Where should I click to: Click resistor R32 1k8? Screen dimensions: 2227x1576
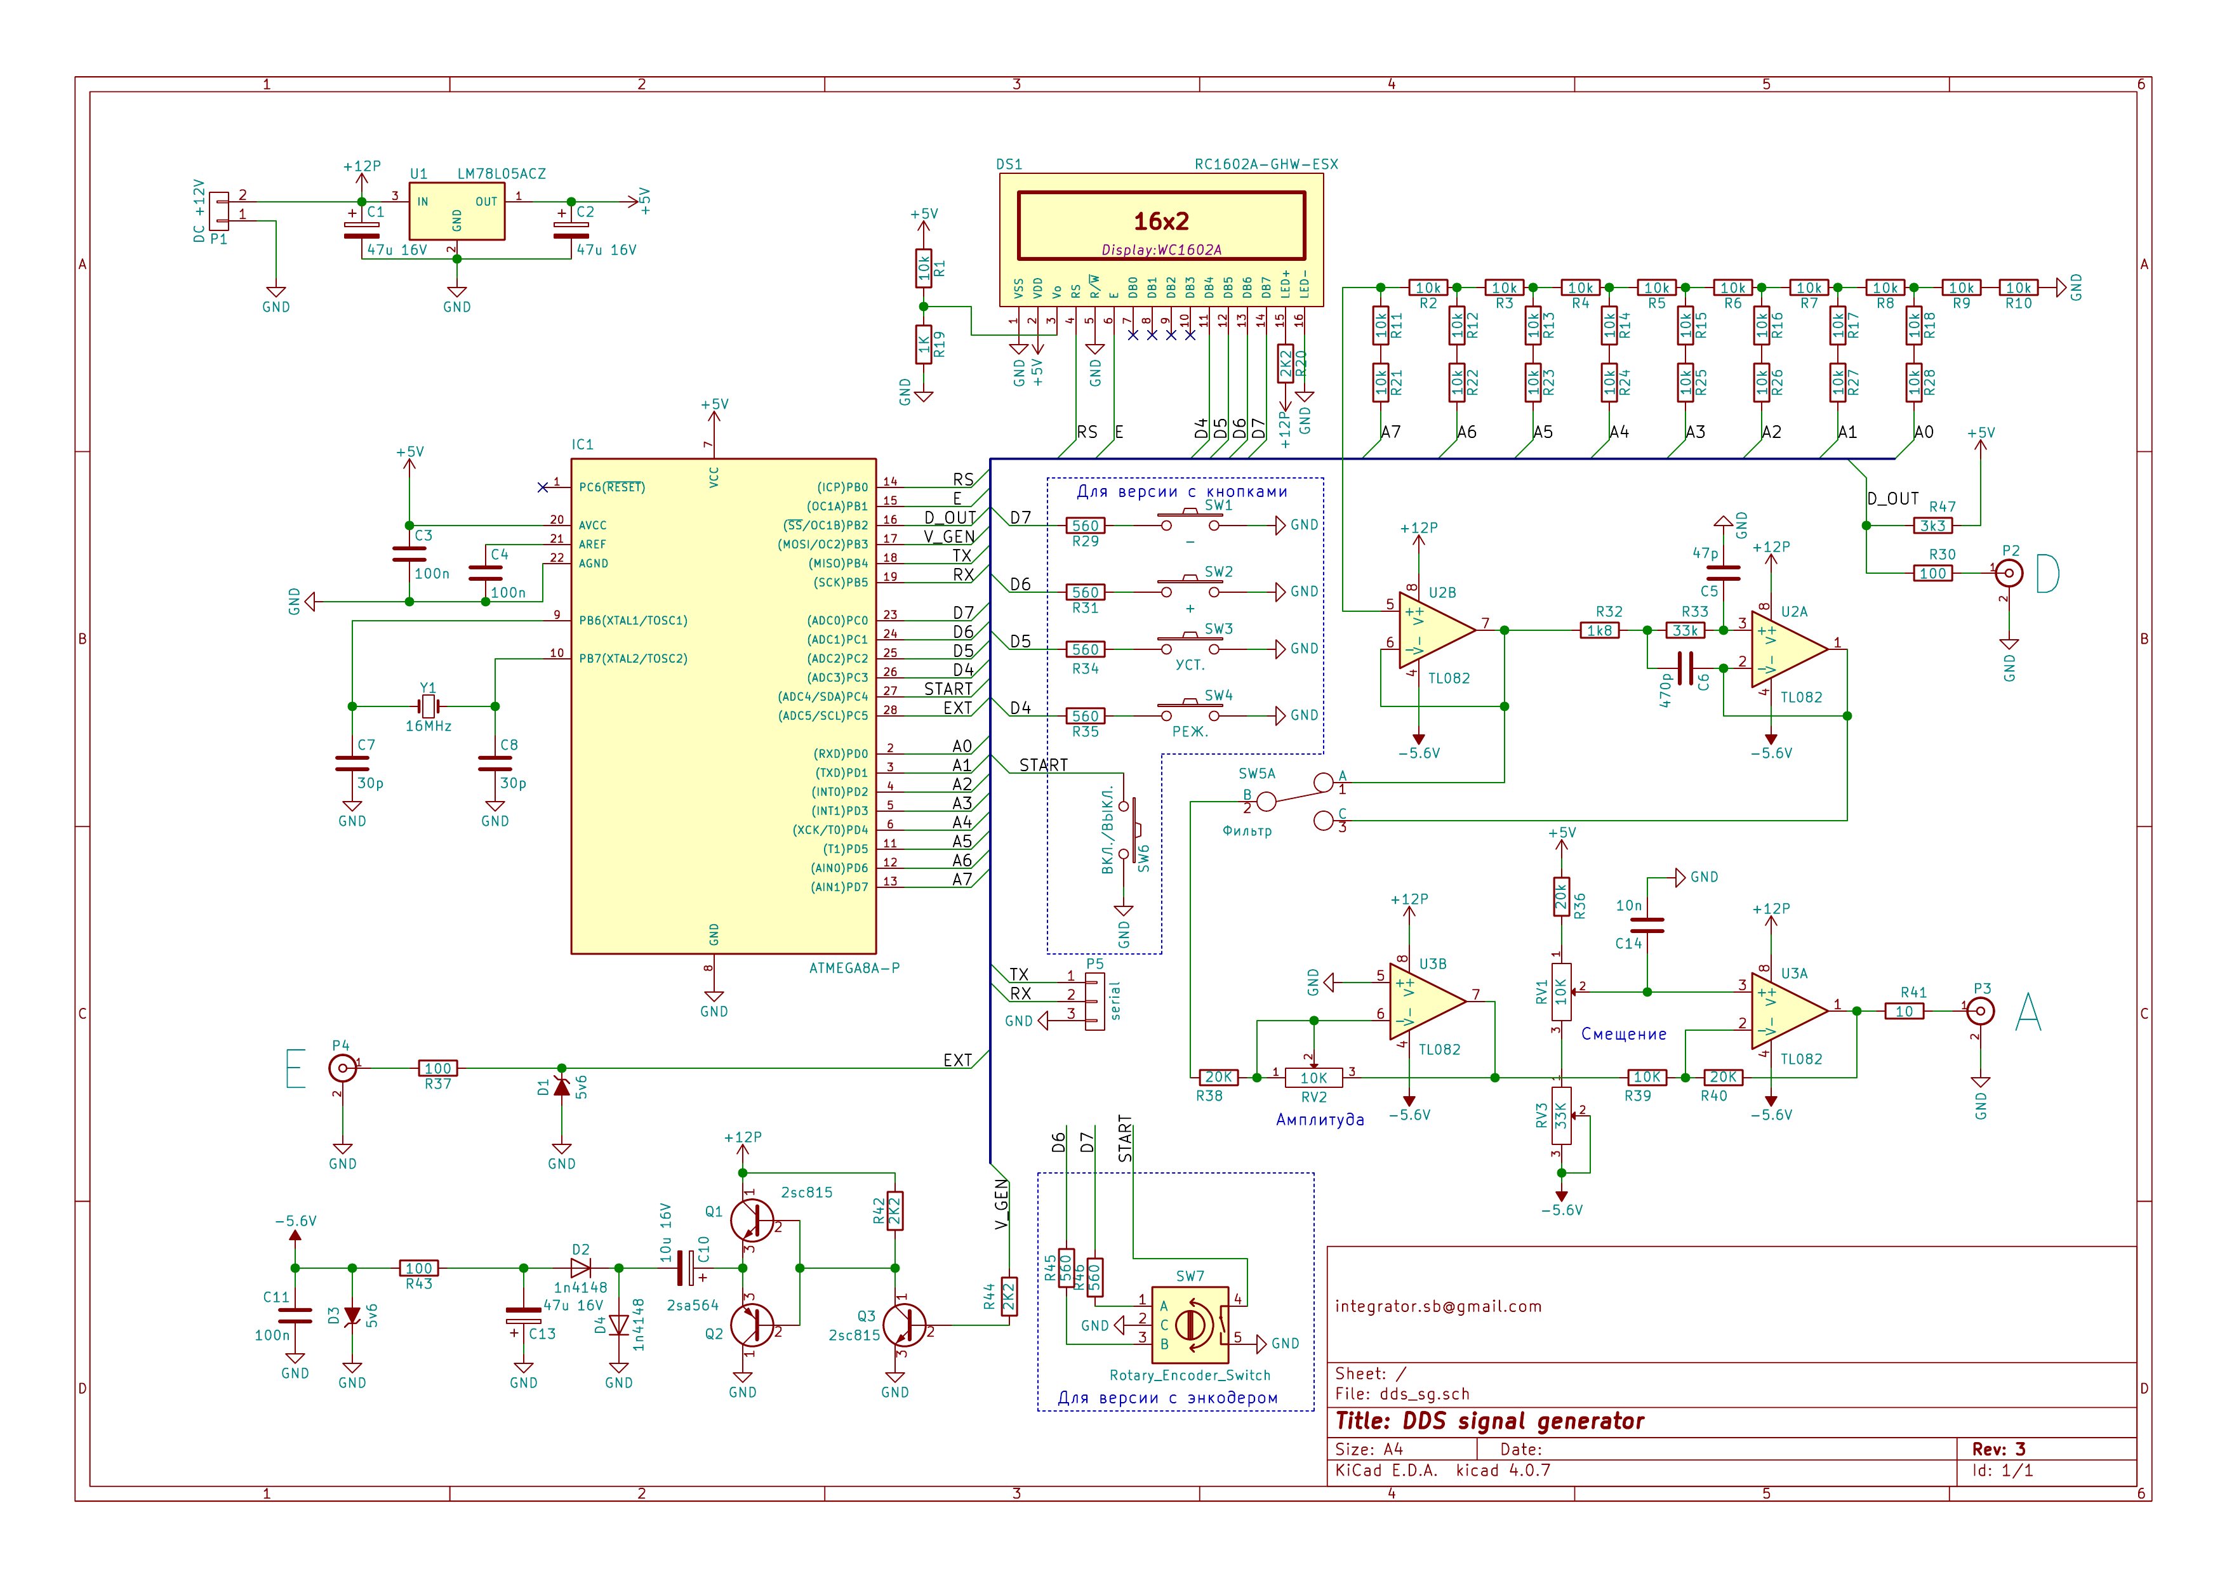pos(1599,630)
